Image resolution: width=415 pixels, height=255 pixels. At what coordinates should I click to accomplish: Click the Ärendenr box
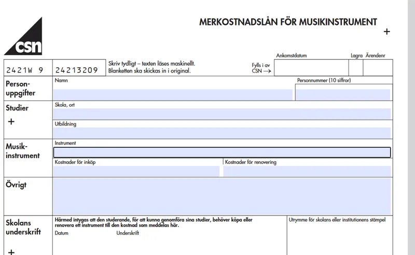tap(377, 68)
